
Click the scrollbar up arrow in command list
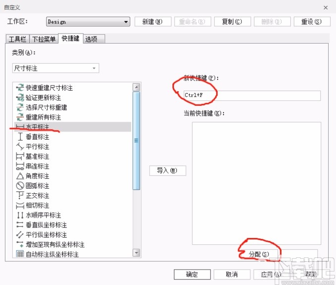[136, 87]
